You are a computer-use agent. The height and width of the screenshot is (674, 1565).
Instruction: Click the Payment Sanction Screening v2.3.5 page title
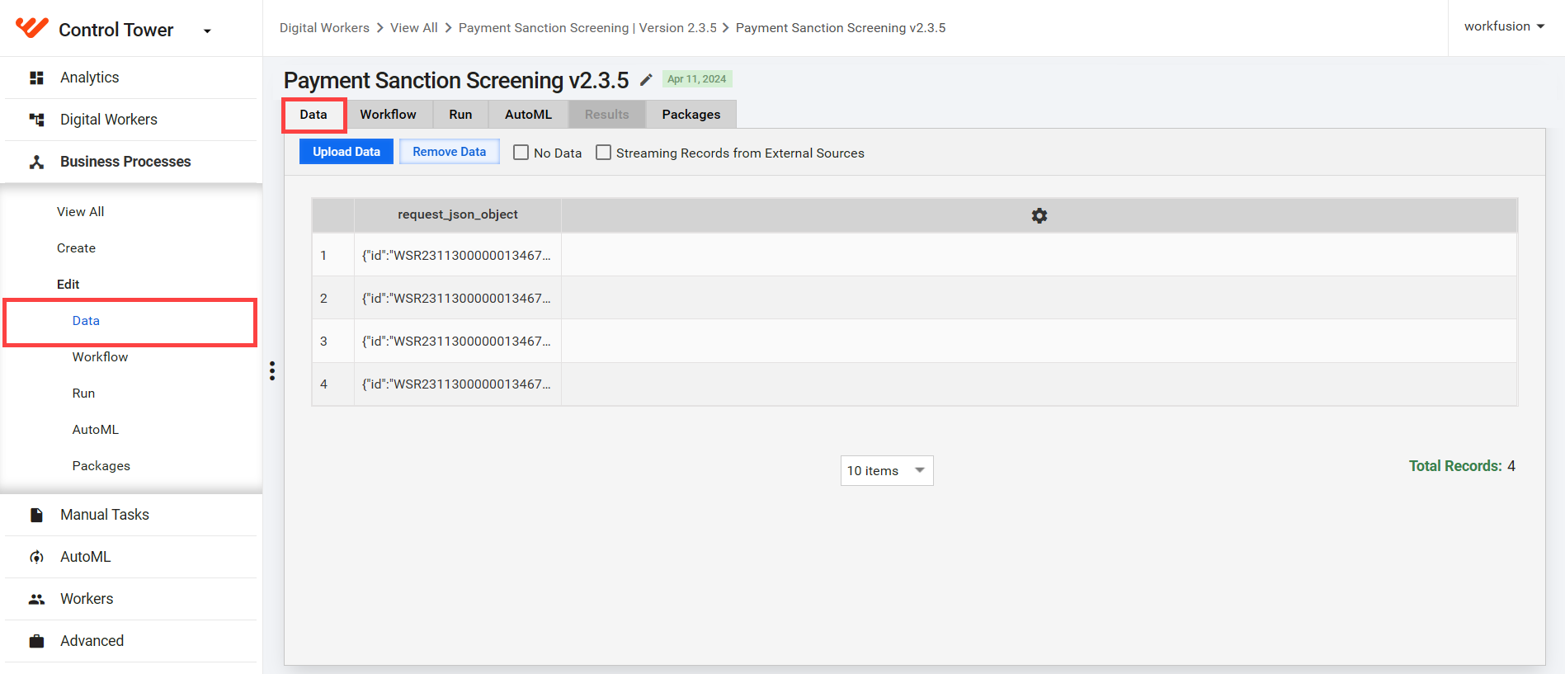coord(456,80)
